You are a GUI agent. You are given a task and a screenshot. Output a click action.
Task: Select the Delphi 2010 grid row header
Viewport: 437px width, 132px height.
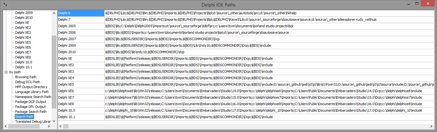click(81, 52)
